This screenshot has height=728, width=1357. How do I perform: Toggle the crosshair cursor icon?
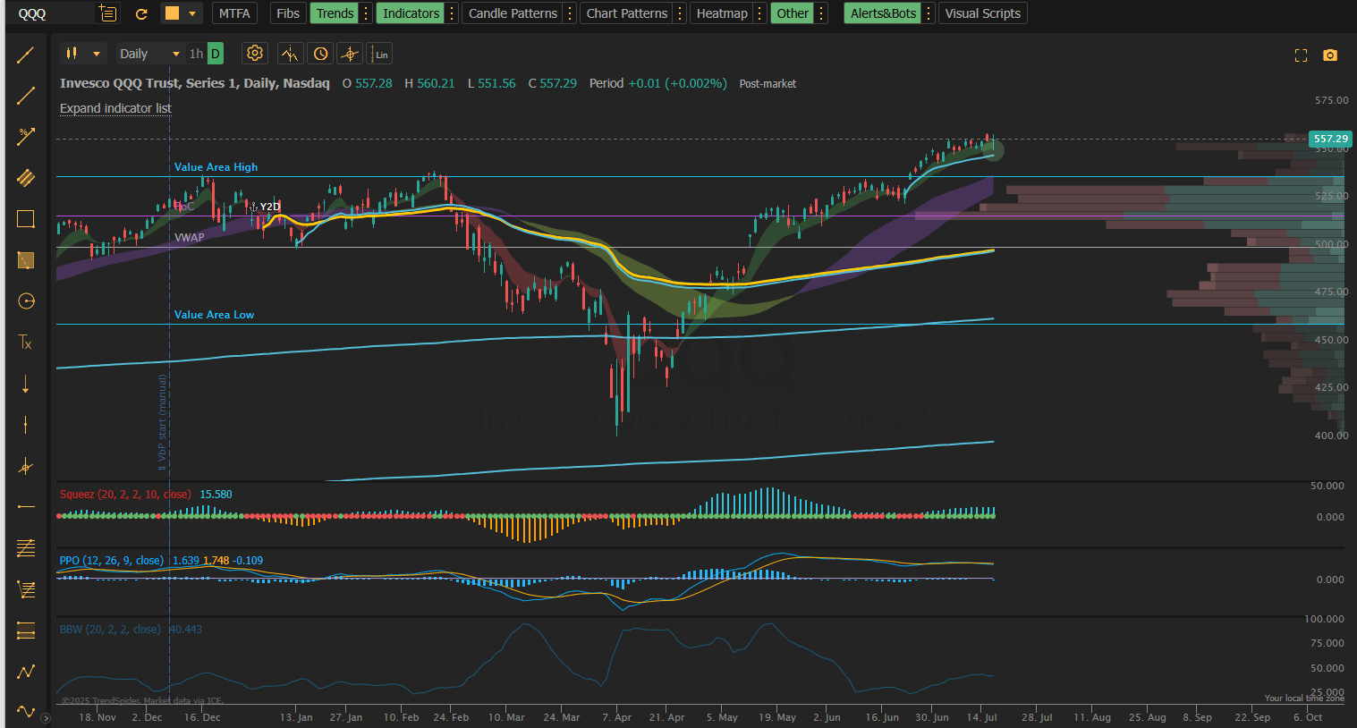[x=350, y=54]
